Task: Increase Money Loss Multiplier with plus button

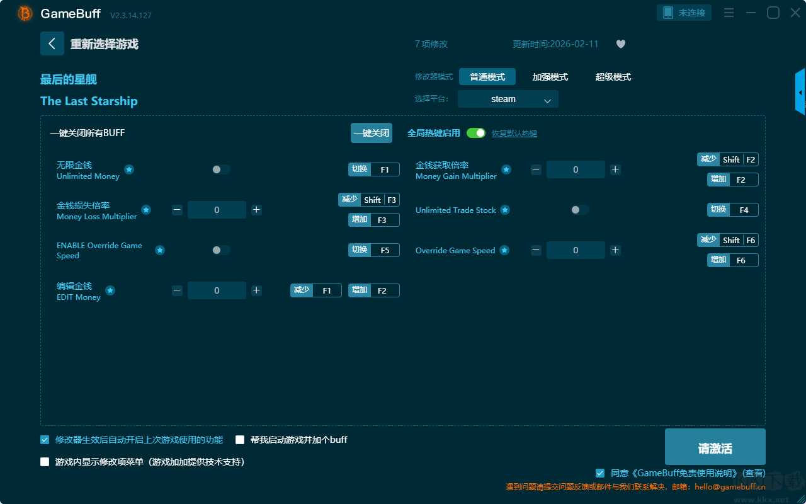Action: coord(257,210)
